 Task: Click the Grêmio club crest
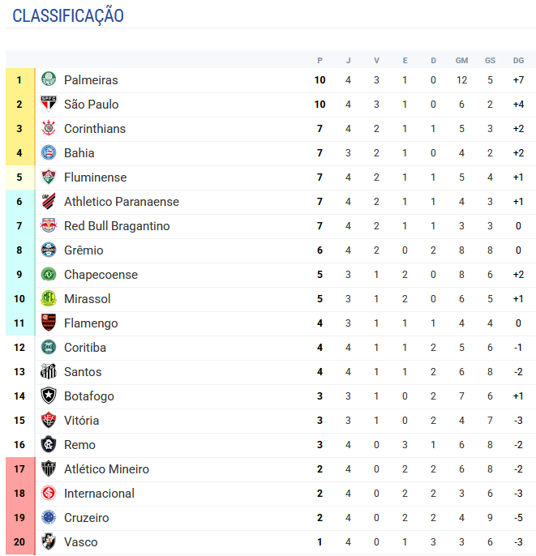click(49, 250)
